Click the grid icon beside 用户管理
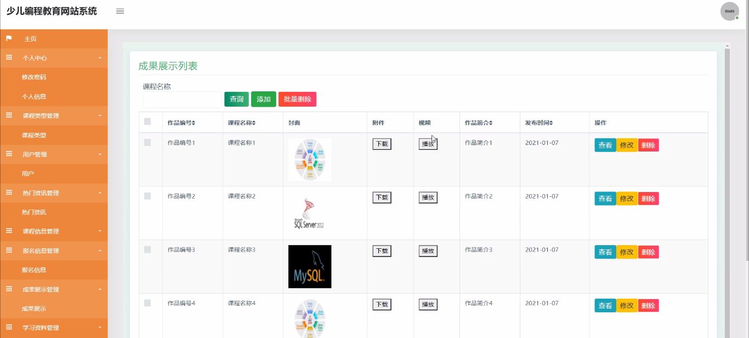This screenshot has height=338, width=749. [x=9, y=154]
